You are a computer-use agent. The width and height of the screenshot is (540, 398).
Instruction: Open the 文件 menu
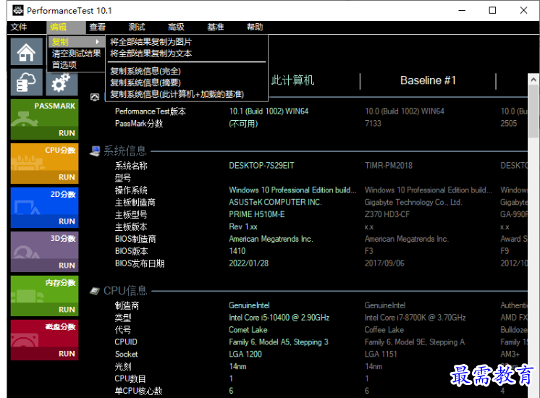(x=19, y=27)
